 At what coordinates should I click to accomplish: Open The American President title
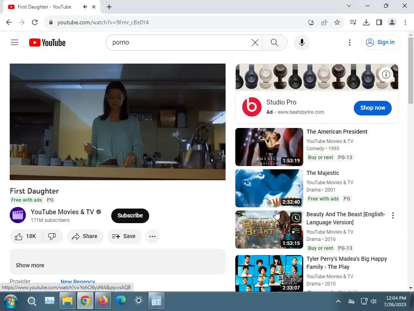tap(337, 132)
